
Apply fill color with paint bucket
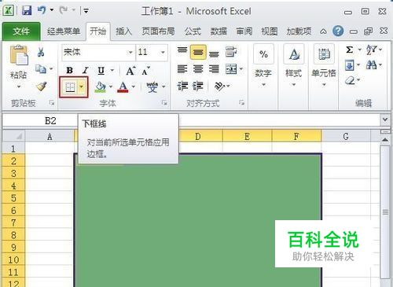point(101,86)
